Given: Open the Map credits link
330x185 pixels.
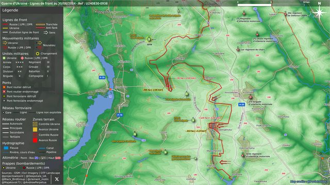Looking at the screenshot, I should [x=309, y=181].
